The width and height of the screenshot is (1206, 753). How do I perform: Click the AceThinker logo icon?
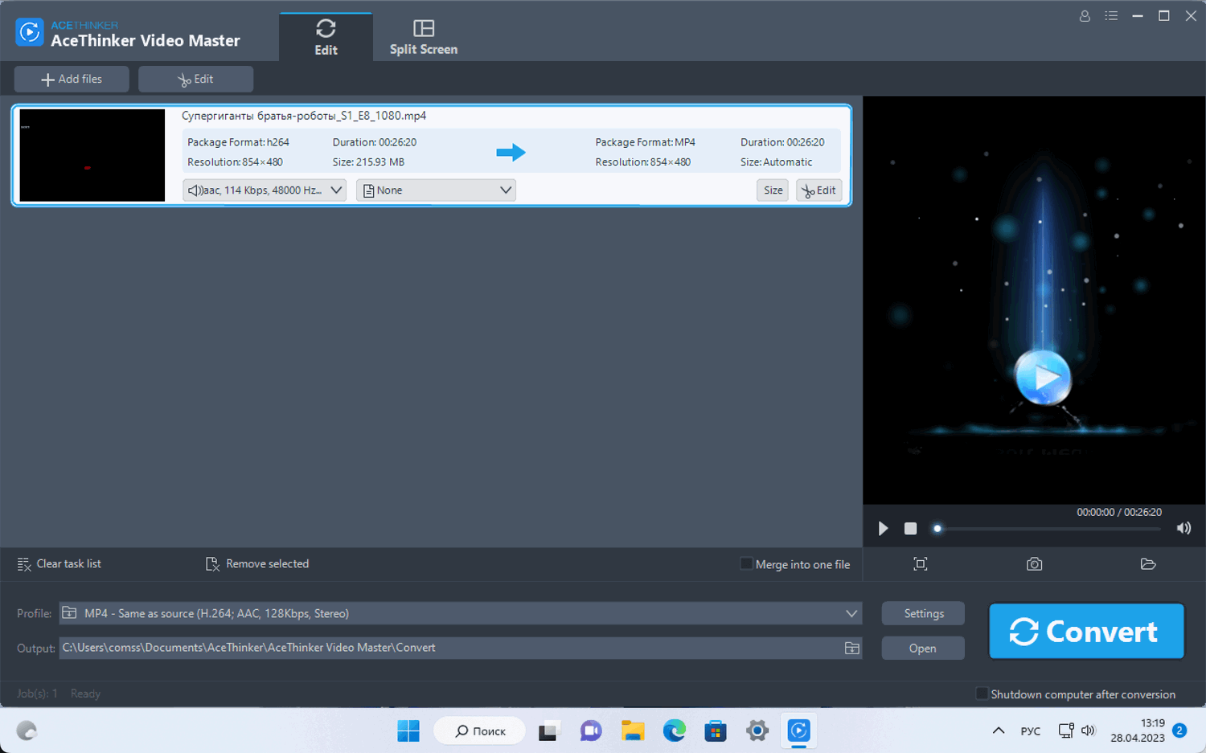(x=30, y=32)
